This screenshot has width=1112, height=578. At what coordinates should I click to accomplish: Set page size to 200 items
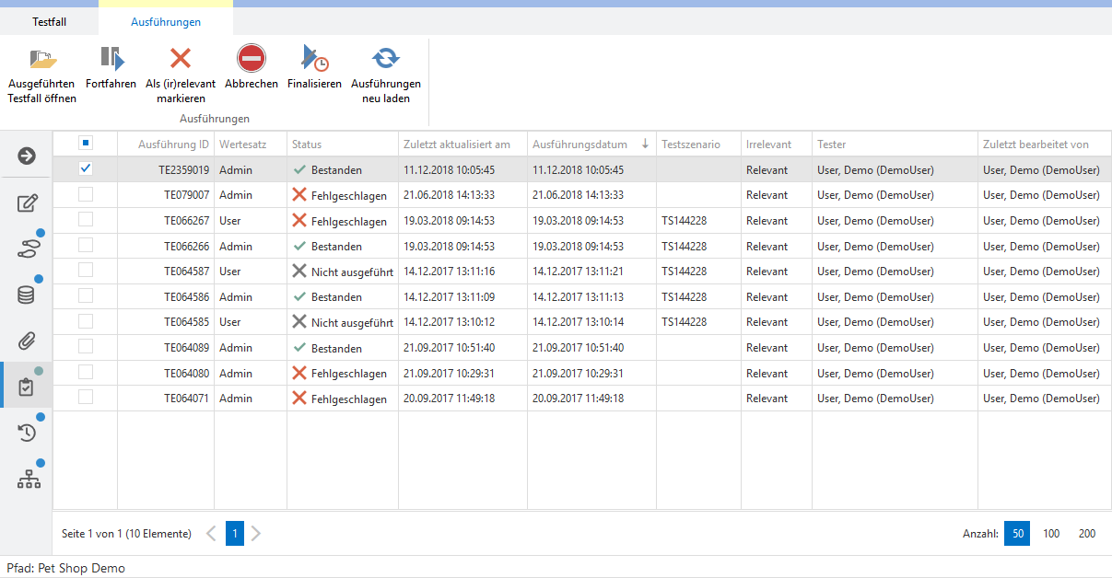(1087, 534)
